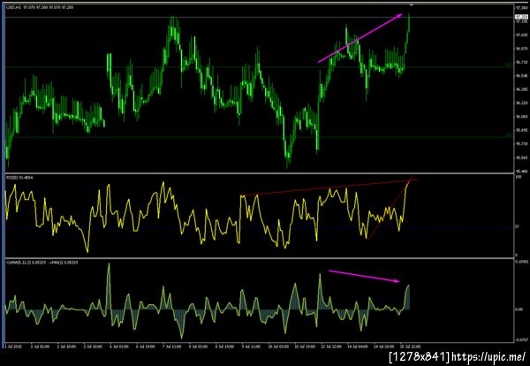Image resolution: width=530 pixels, height=366 pixels.
Task: Click the RSI scale value 37
Action: click(x=517, y=226)
